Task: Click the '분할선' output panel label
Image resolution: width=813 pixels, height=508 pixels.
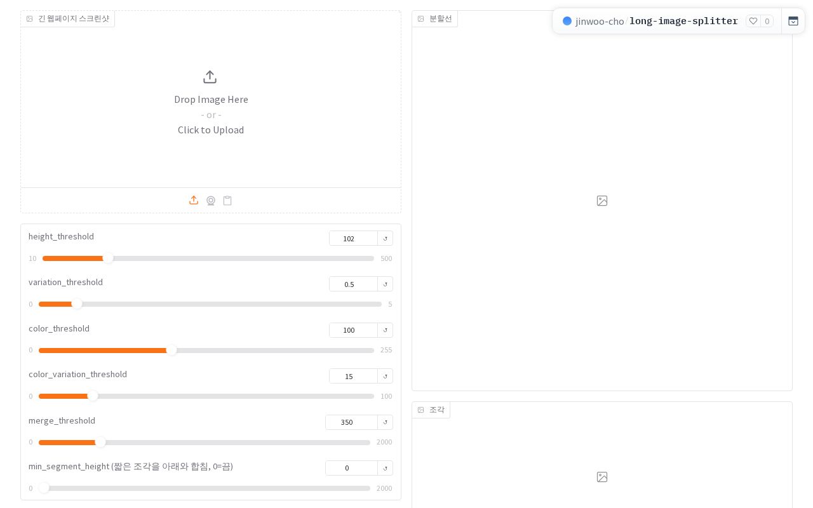Action: [435, 18]
